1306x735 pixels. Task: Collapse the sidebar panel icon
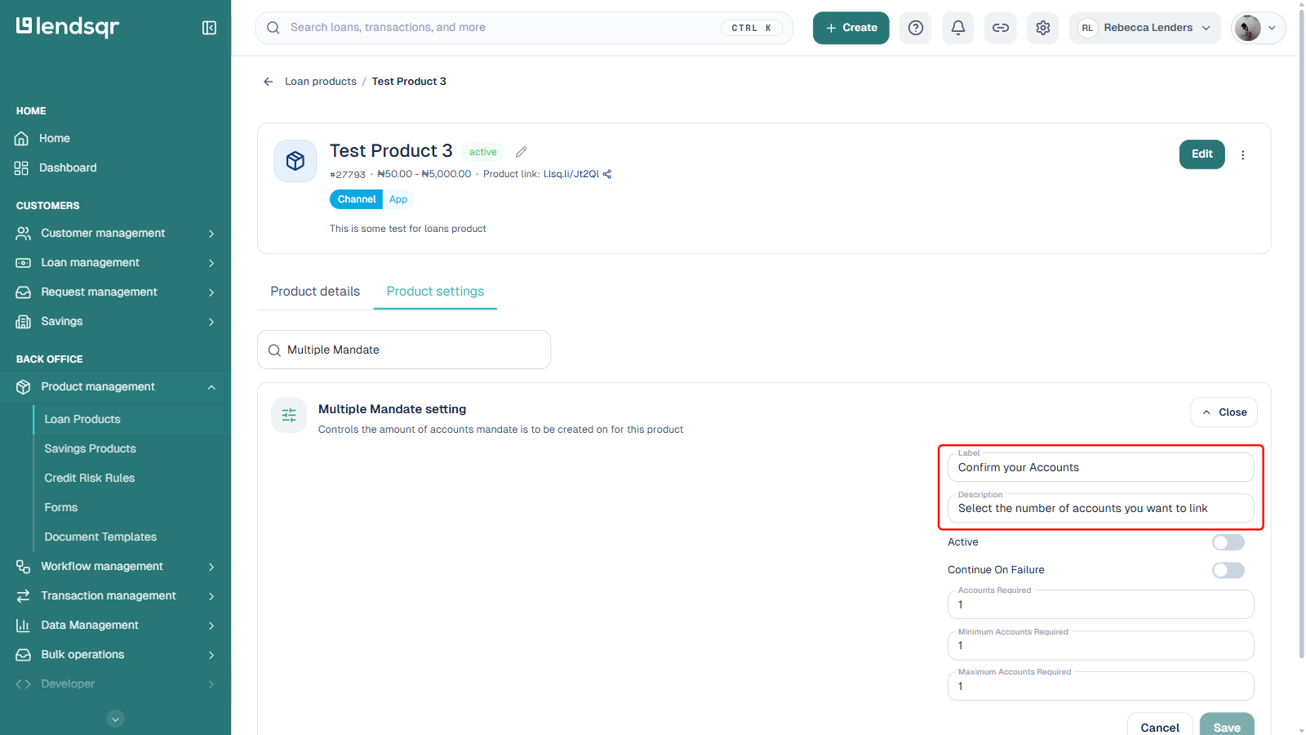(x=209, y=28)
